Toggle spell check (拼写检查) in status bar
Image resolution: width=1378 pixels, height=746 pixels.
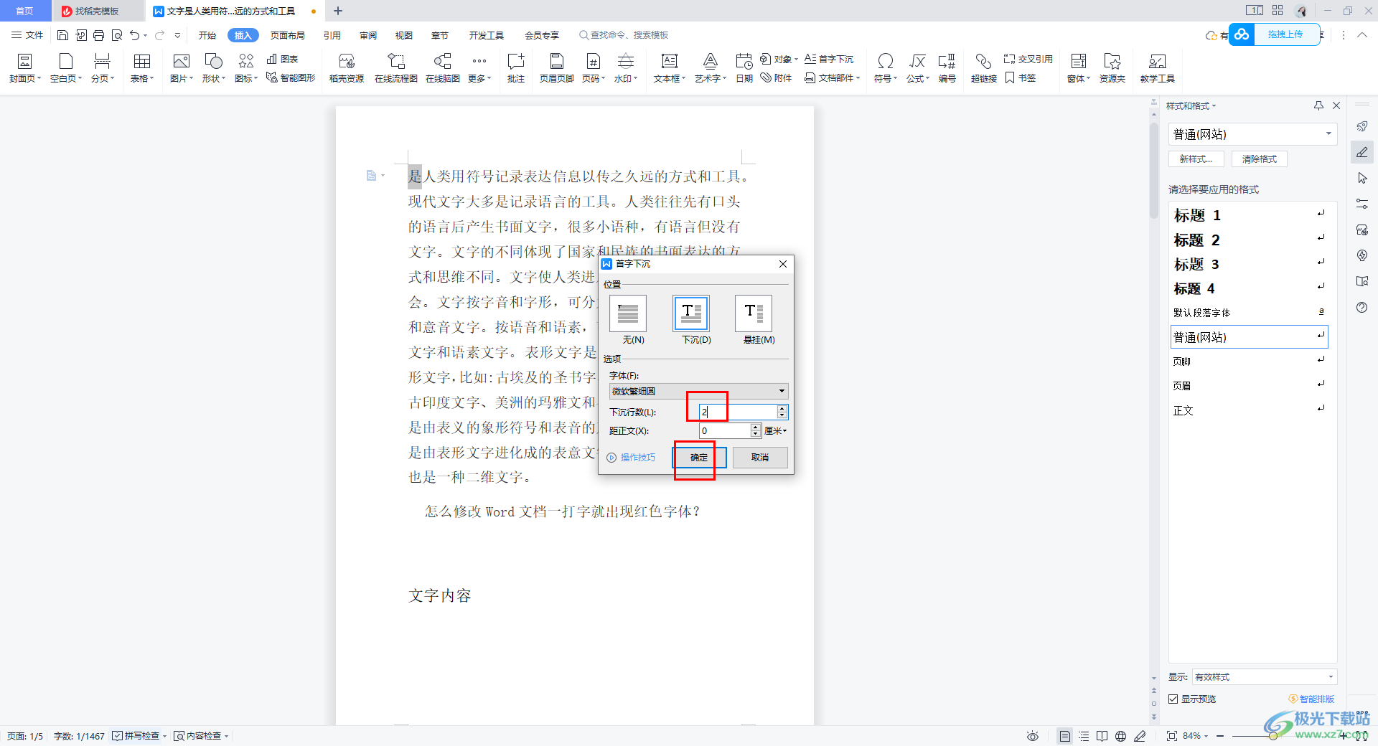coord(136,736)
